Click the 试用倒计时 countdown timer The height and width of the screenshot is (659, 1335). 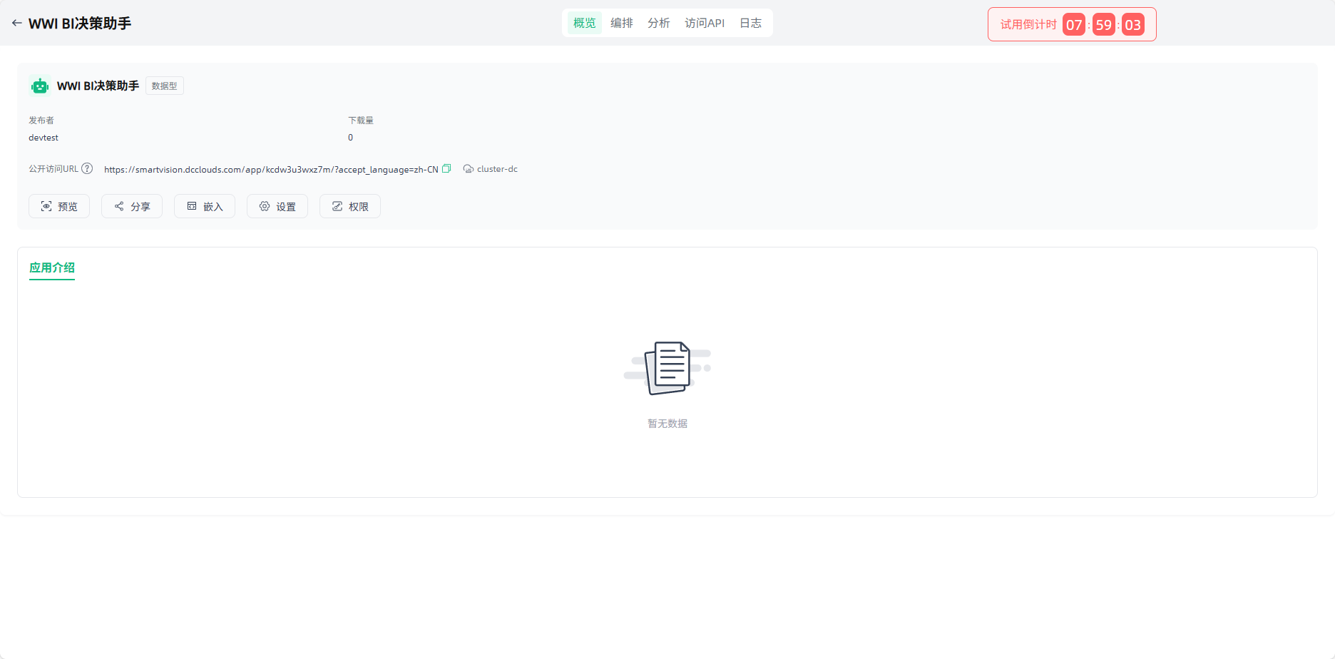(x=1071, y=25)
